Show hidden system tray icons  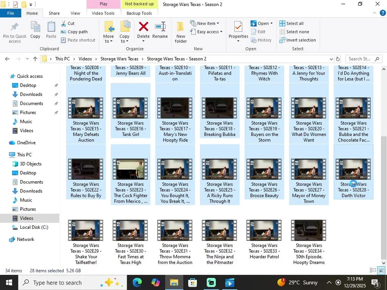click(329, 283)
